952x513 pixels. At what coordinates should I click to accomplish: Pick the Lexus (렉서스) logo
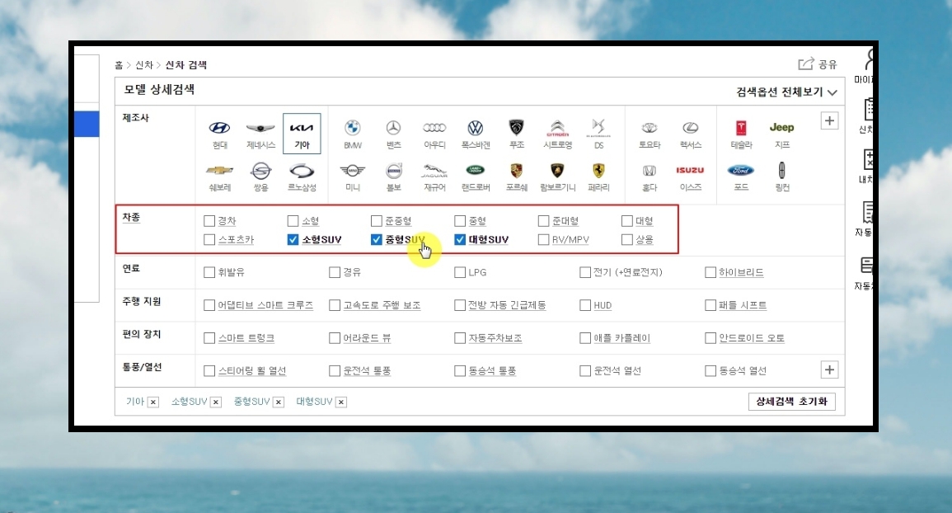691,128
